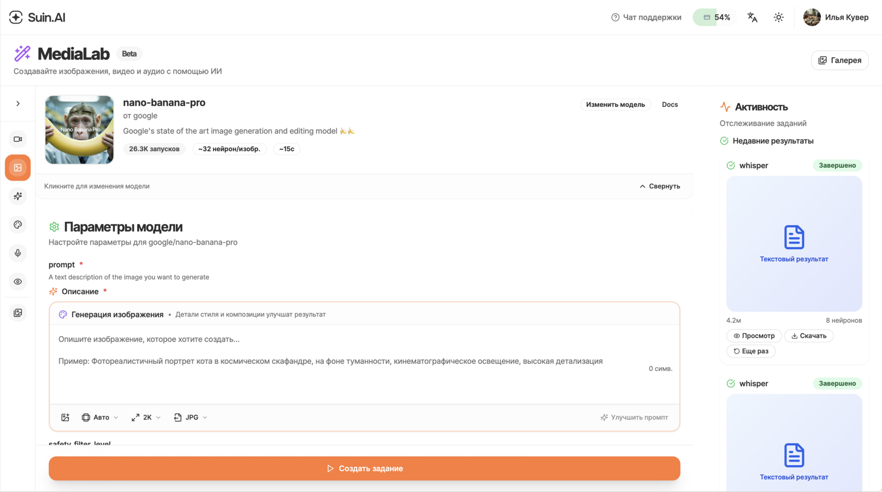Open the Галерея button in header
The image size is (882, 492).
pyautogui.click(x=839, y=60)
